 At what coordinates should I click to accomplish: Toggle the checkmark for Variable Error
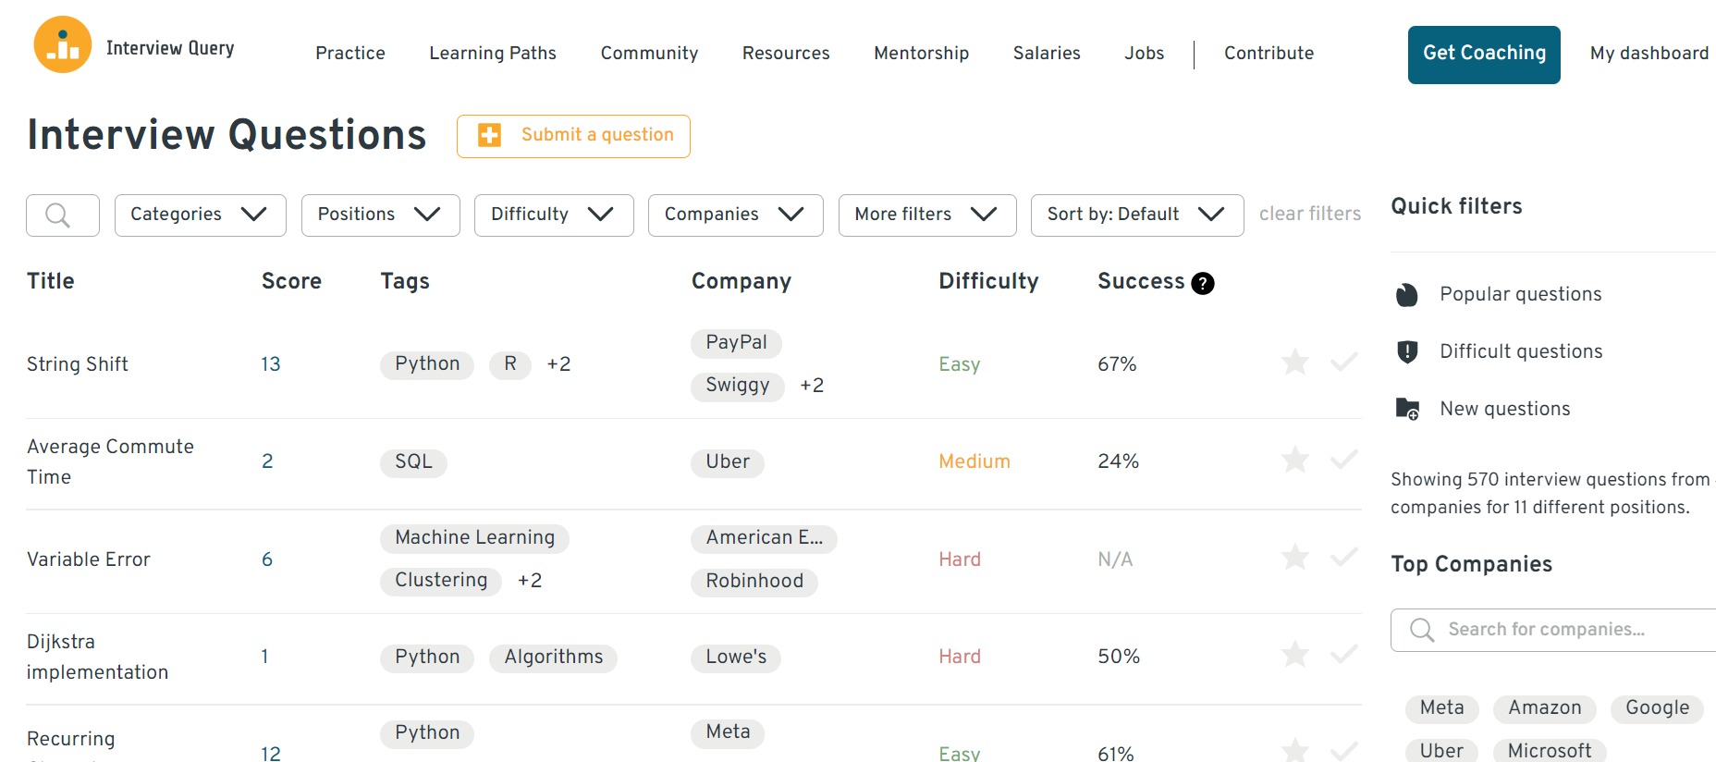click(1343, 557)
